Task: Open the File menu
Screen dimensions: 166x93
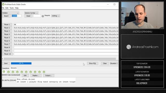Action: pos(3,8)
